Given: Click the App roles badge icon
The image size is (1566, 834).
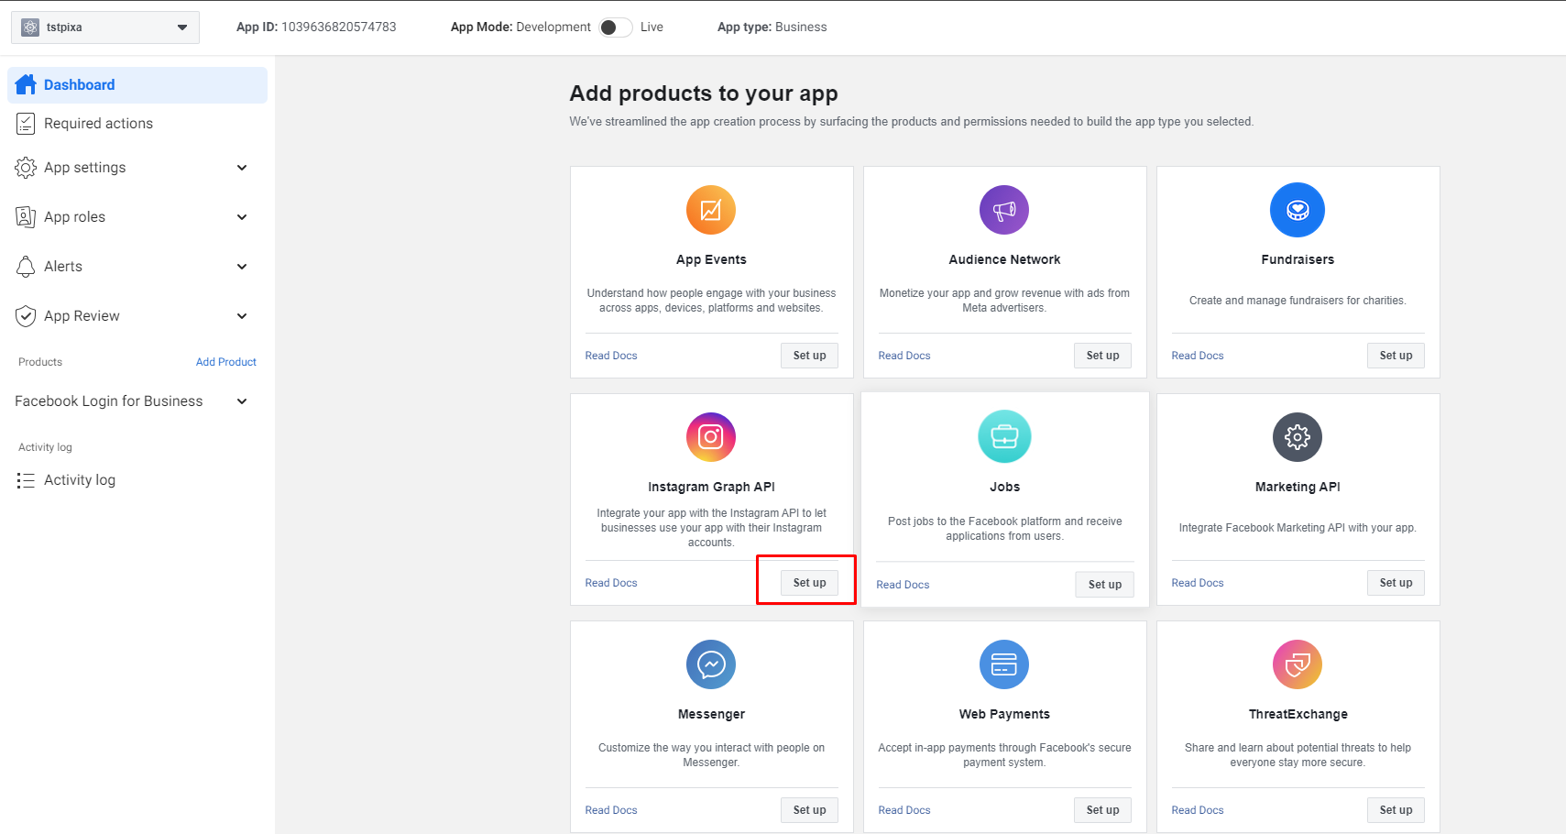Looking at the screenshot, I should click(x=26, y=217).
